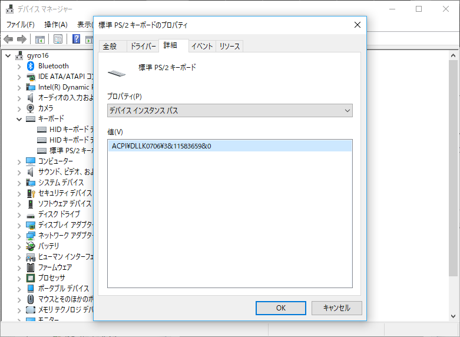Click the Bluetooth icon in device tree
The image size is (460, 337).
(x=31, y=66)
